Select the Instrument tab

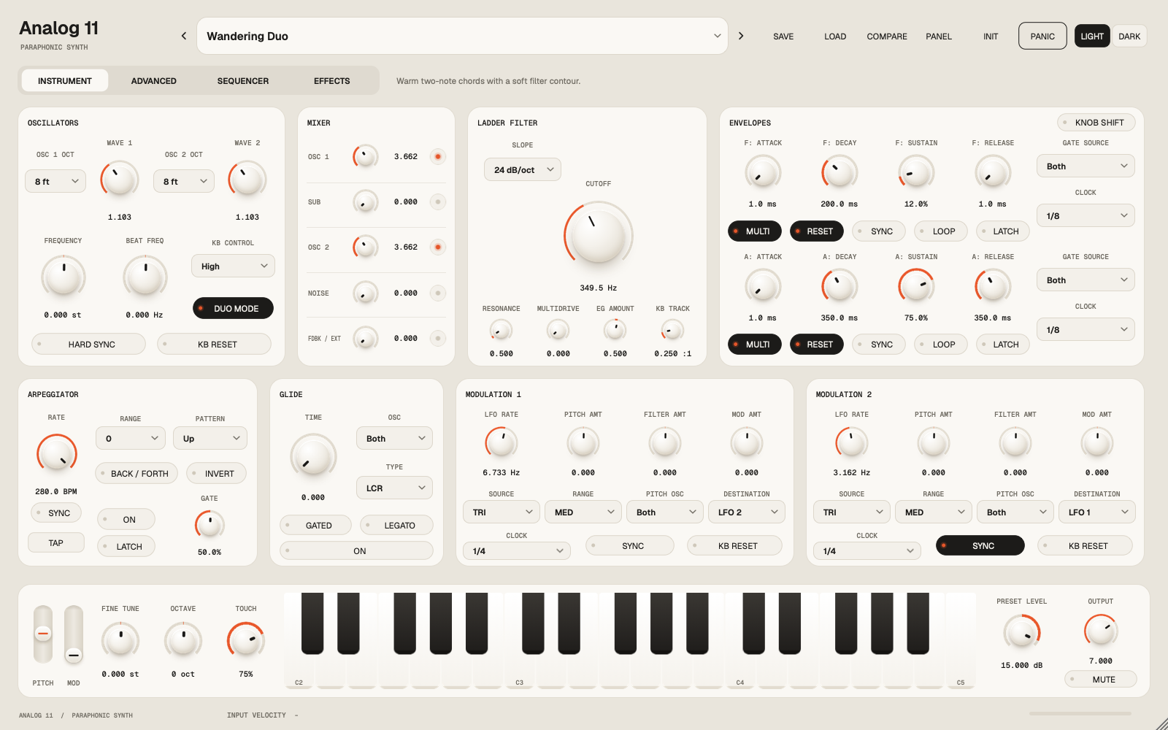tap(65, 80)
